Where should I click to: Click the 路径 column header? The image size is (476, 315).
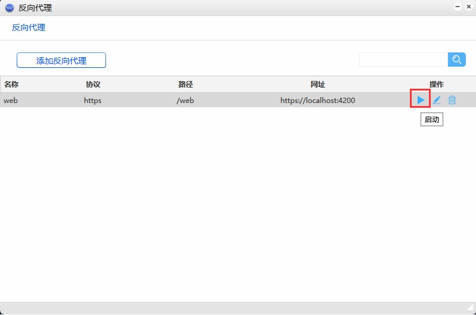pyautogui.click(x=185, y=85)
